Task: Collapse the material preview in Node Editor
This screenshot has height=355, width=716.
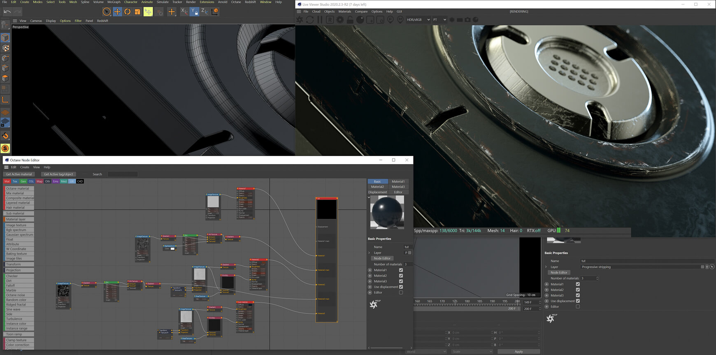Action: (x=369, y=197)
